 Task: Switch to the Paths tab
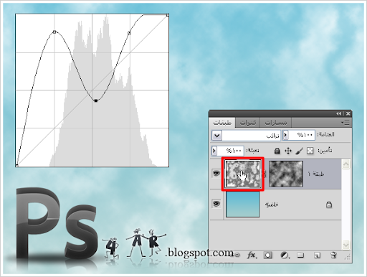coord(276,123)
